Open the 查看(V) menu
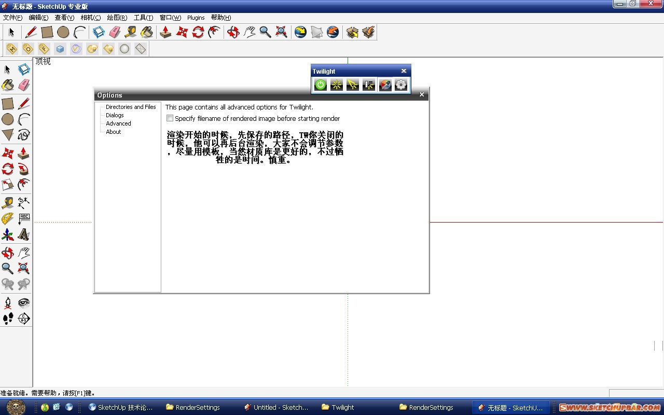 tap(64, 18)
